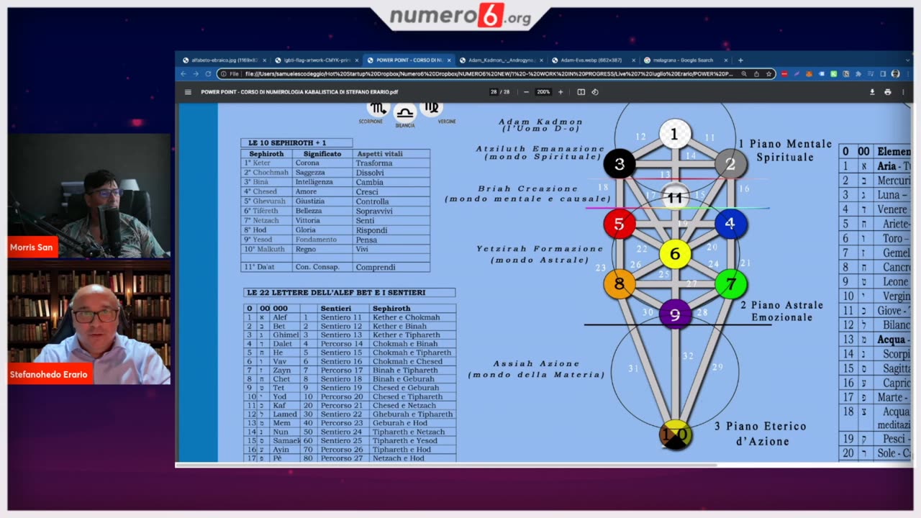Zoom out the PDF with minus button

pyautogui.click(x=526, y=92)
